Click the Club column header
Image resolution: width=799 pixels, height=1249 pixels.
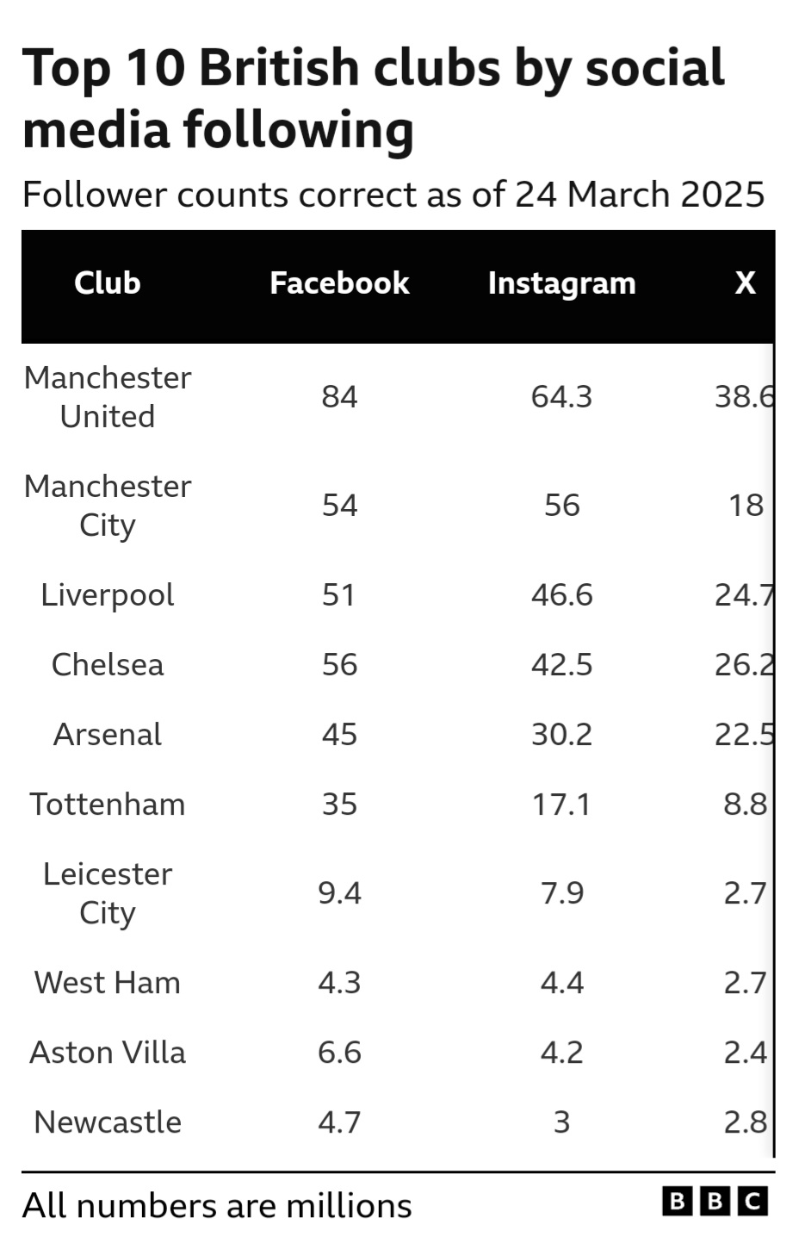click(107, 283)
